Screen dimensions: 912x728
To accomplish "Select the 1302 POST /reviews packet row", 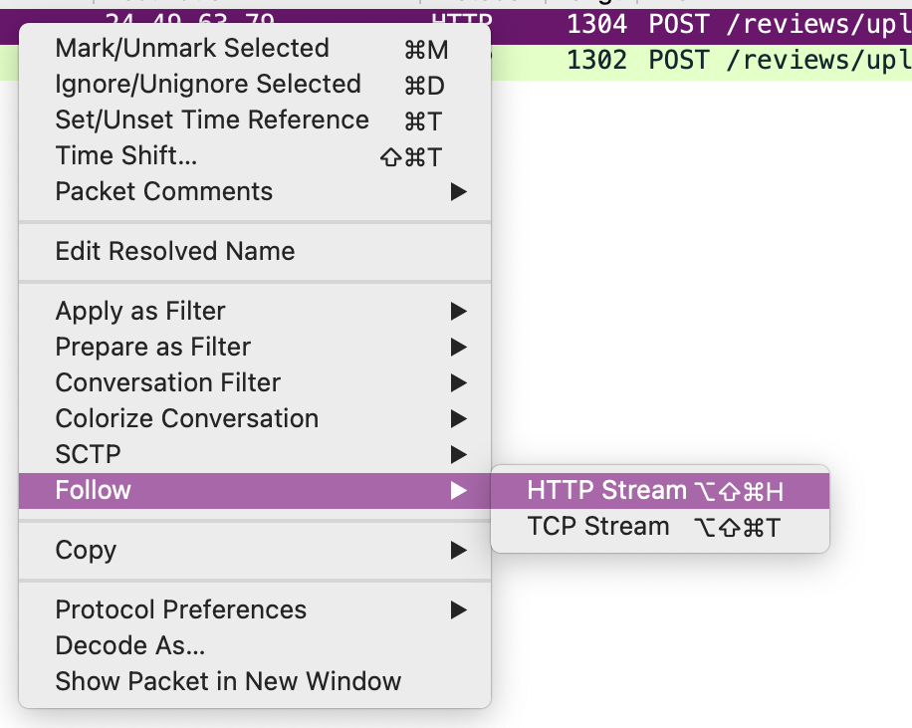I will point(737,61).
